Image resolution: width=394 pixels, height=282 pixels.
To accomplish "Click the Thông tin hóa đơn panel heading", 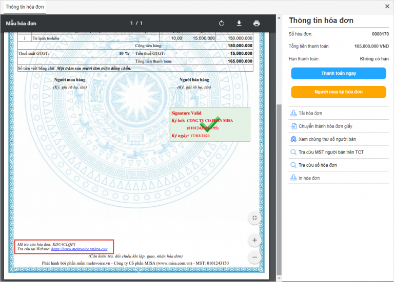I will (x=321, y=20).
